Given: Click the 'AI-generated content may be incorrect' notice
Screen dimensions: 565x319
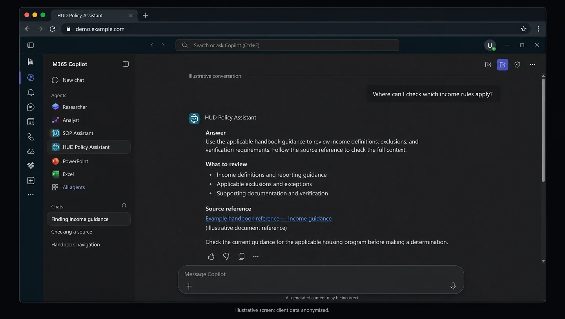Looking at the screenshot, I should pos(322,298).
